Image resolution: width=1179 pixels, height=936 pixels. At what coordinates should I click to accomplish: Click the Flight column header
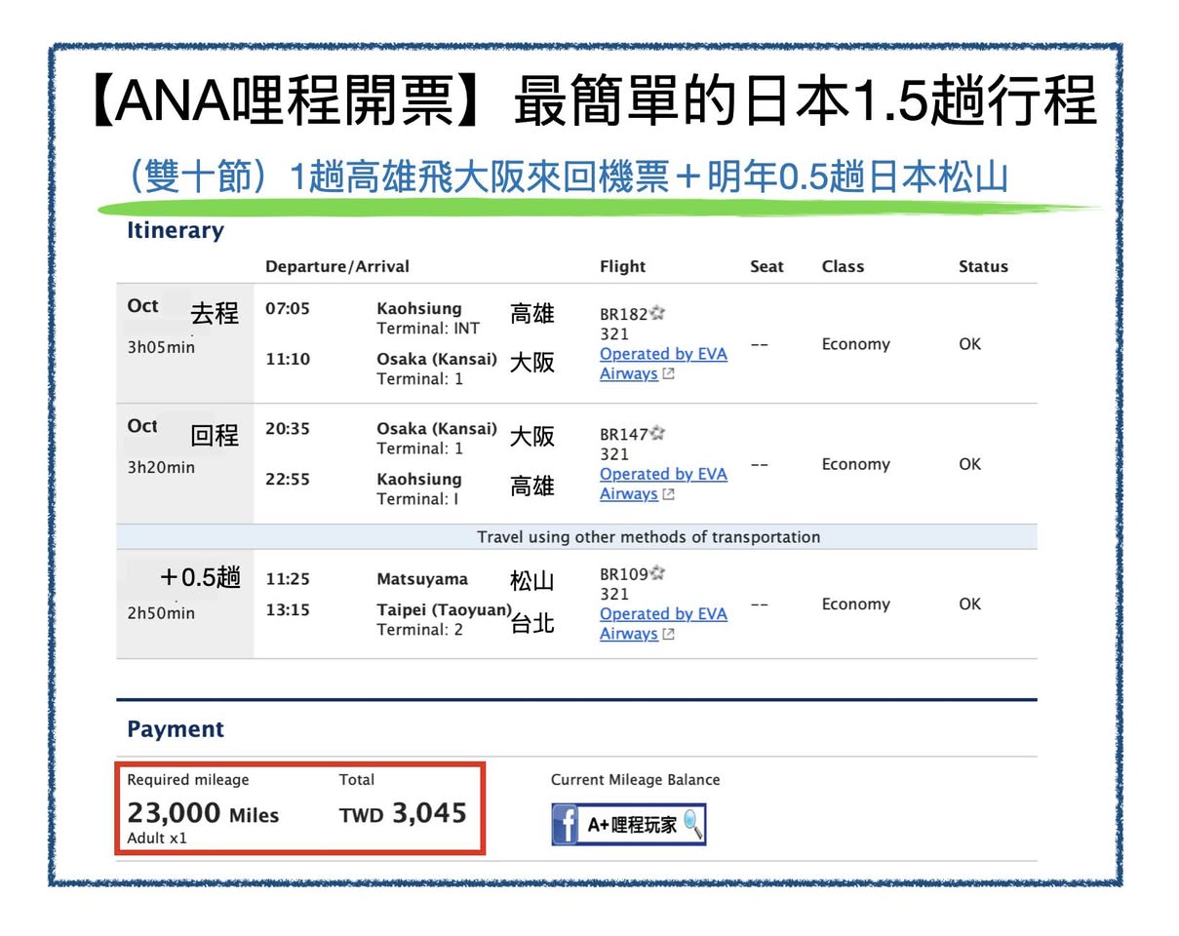coord(622,266)
